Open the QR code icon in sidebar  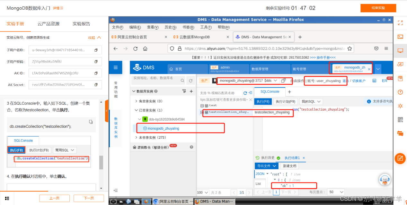(400, 120)
